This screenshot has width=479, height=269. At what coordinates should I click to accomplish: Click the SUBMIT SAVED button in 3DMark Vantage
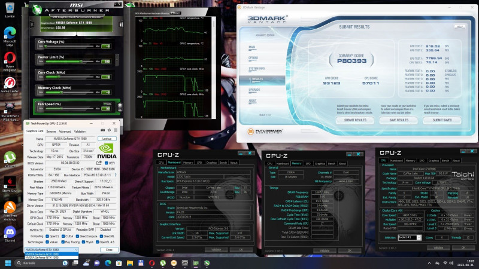coord(442,120)
